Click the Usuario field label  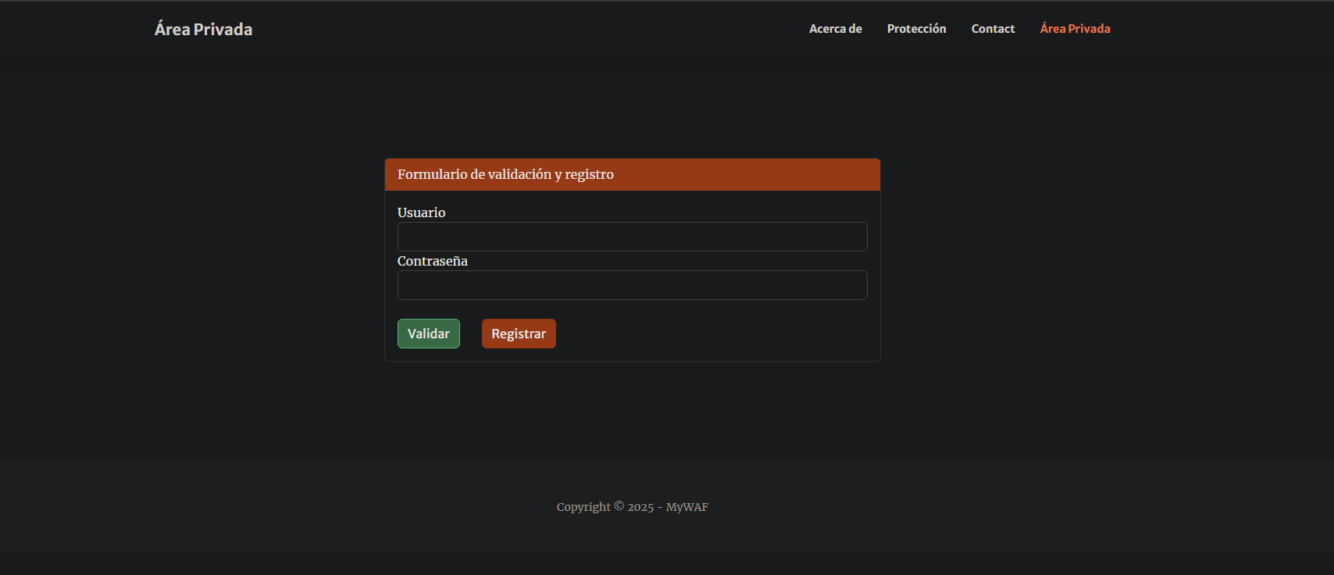pyautogui.click(x=421, y=212)
